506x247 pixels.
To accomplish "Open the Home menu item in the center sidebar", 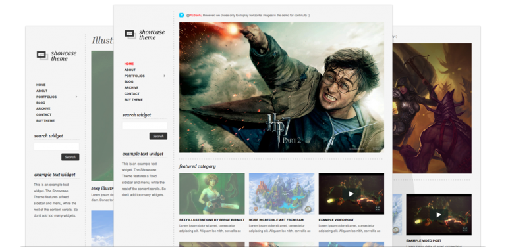I will pyautogui.click(x=128, y=64).
